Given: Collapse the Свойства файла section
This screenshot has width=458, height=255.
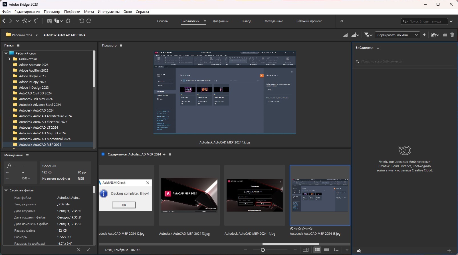Looking at the screenshot, I should [x=6, y=190].
